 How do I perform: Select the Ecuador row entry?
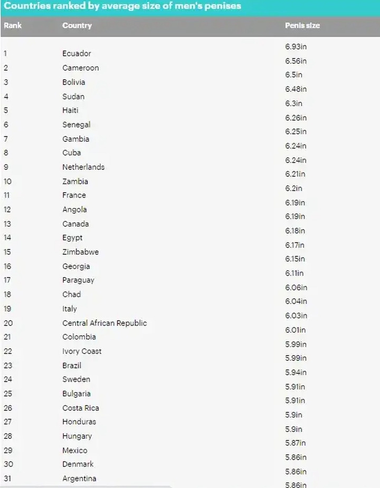(x=77, y=53)
